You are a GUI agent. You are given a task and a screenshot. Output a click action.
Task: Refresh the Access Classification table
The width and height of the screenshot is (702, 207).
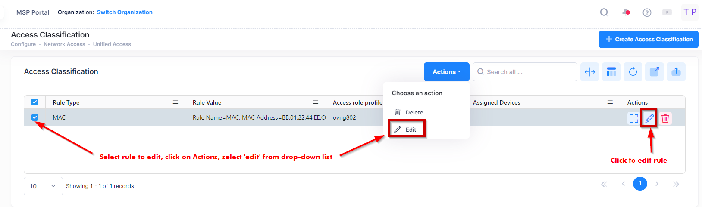pyautogui.click(x=633, y=72)
